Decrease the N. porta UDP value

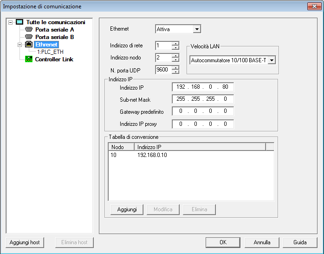tap(175, 72)
